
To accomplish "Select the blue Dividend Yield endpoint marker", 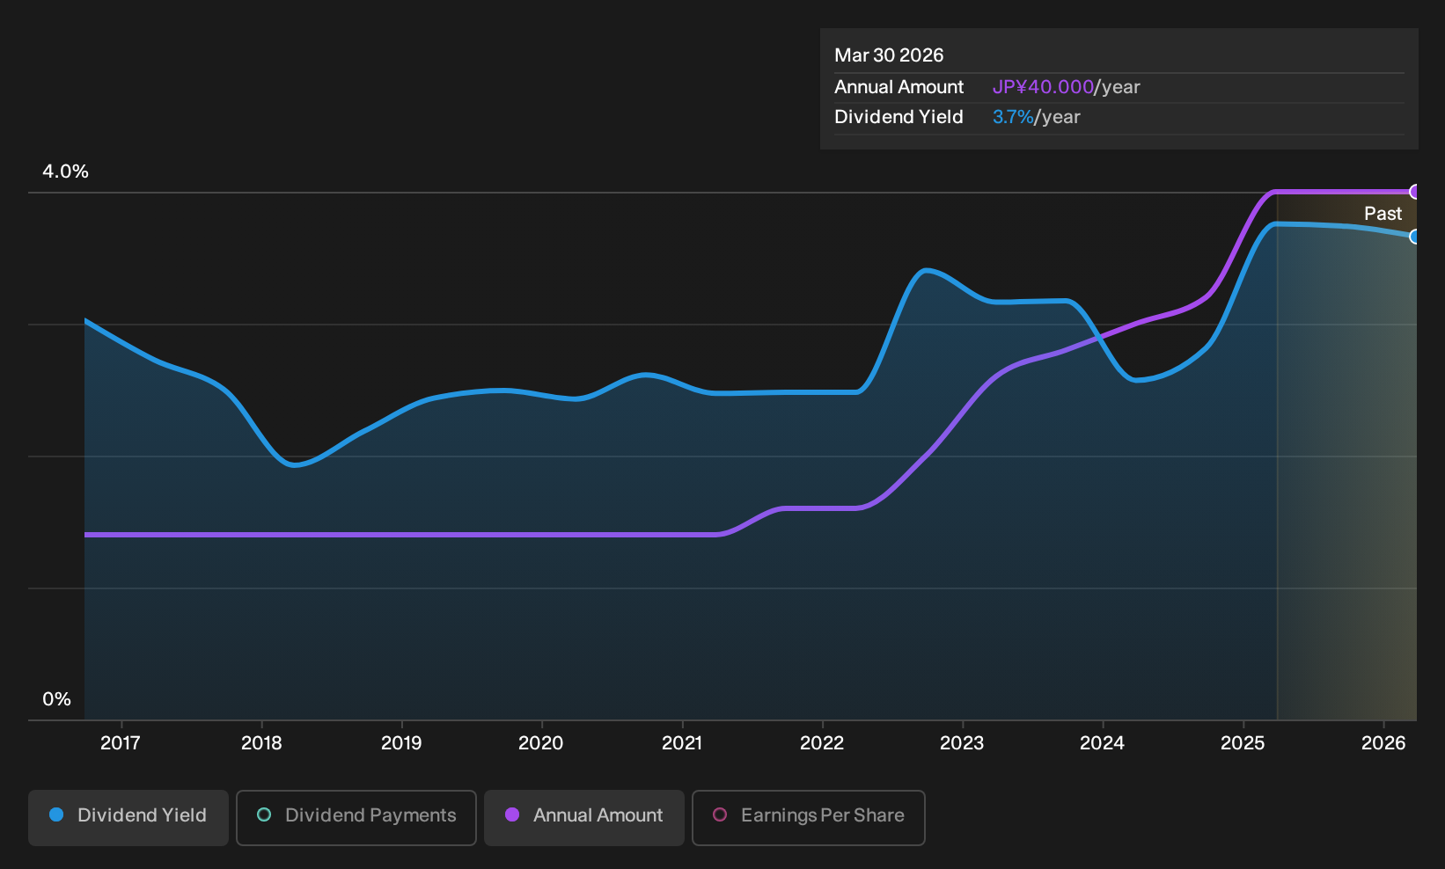I will [1415, 237].
